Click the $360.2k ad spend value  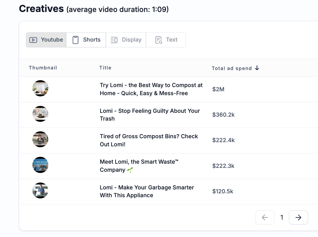pos(223,115)
